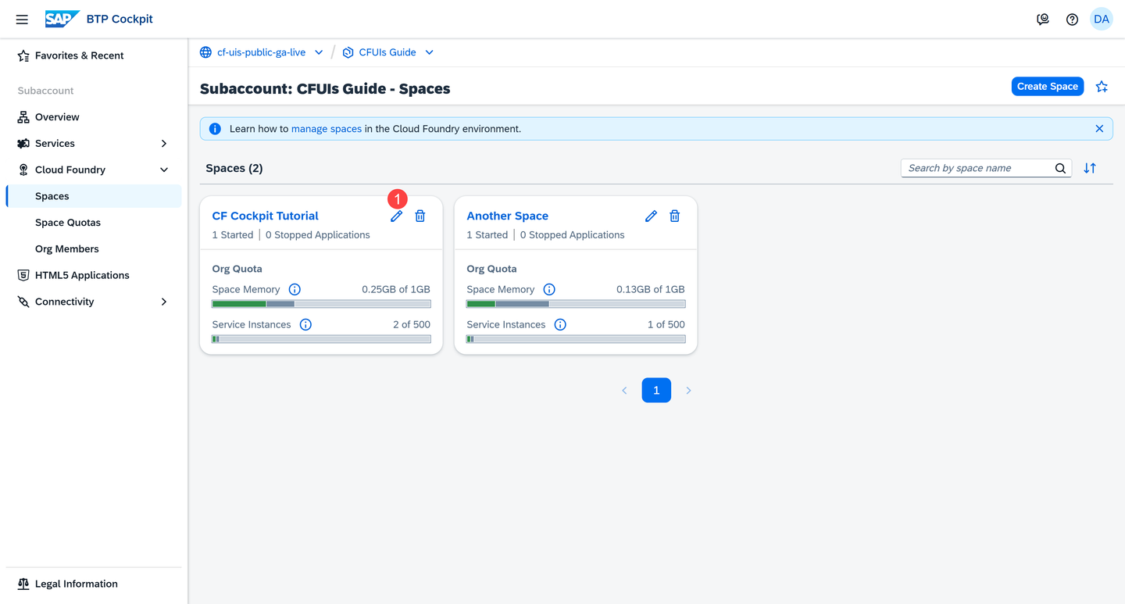
Task: Open the cf-uis-public-ga-live dropdown arrow
Action: (319, 52)
